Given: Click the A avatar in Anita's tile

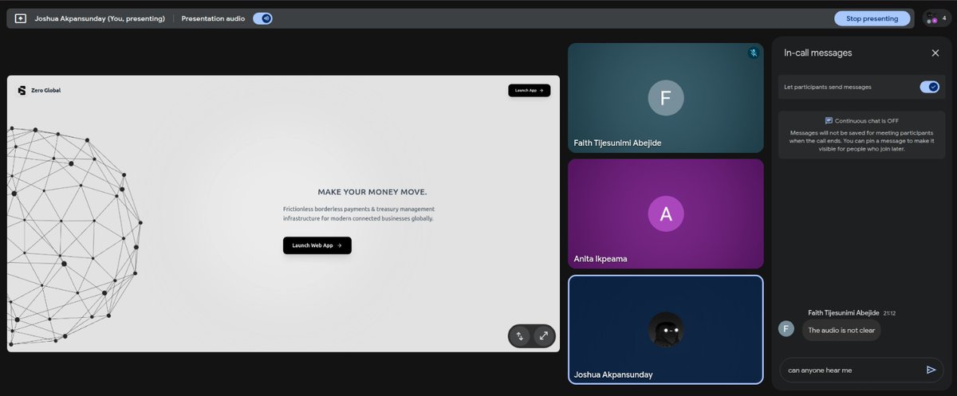Looking at the screenshot, I should [x=666, y=214].
